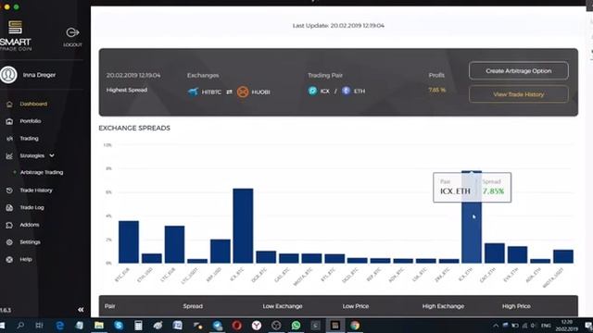Open Opera browser from the taskbar
593x333 pixels.
tap(237, 325)
